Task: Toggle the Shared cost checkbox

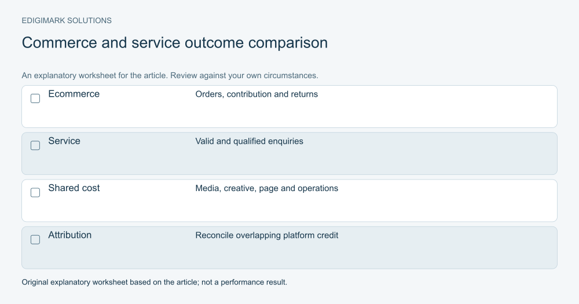Action: 35,192
